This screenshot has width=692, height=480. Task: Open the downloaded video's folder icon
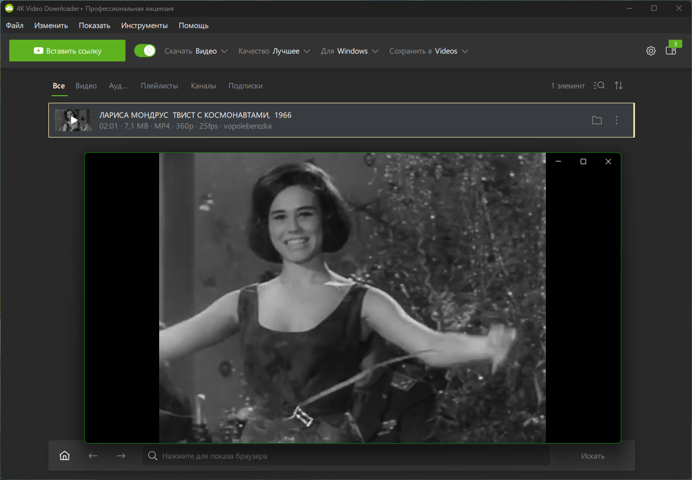point(597,120)
